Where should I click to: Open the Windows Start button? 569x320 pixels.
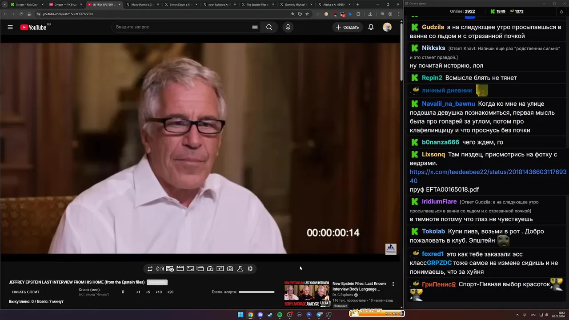coord(240,315)
